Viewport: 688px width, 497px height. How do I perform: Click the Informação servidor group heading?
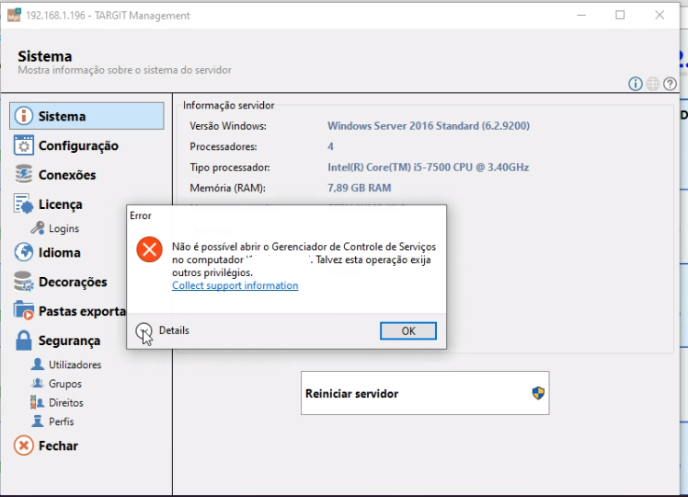click(x=228, y=105)
